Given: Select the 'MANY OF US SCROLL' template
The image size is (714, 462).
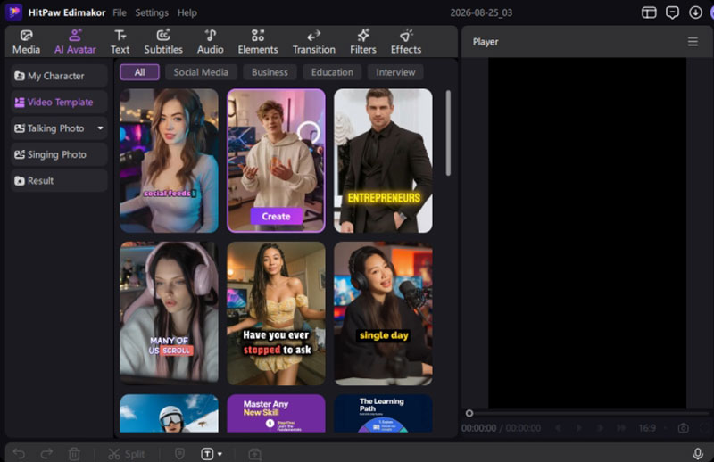Looking at the screenshot, I should pyautogui.click(x=169, y=314).
